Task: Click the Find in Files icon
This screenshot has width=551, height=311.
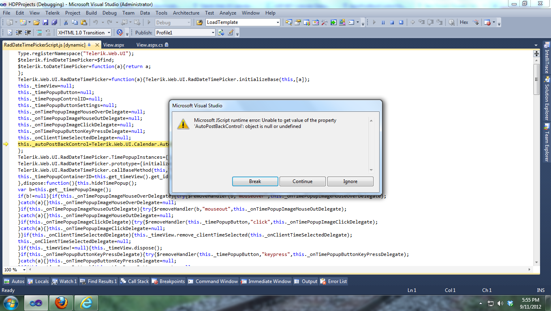Action: pos(200,22)
